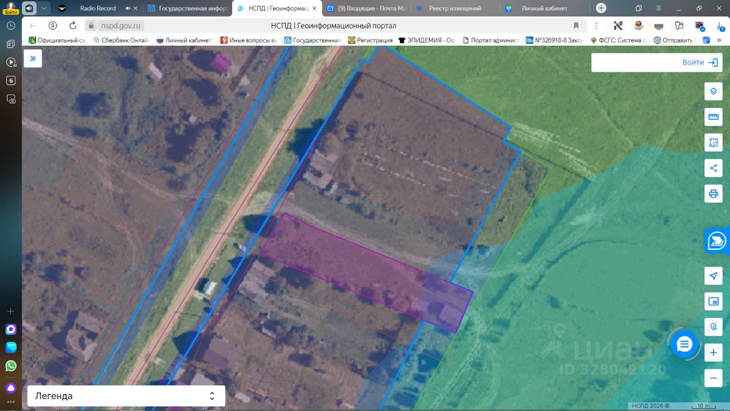Open the sidebar screenshot camera tool

[x=11, y=99]
